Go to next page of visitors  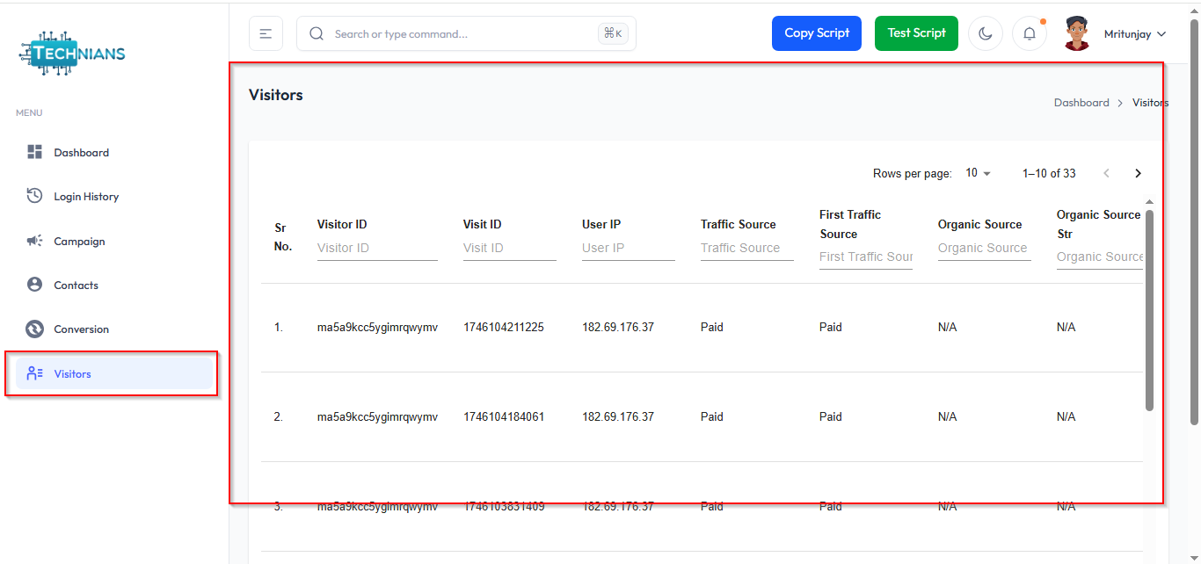click(x=1138, y=173)
